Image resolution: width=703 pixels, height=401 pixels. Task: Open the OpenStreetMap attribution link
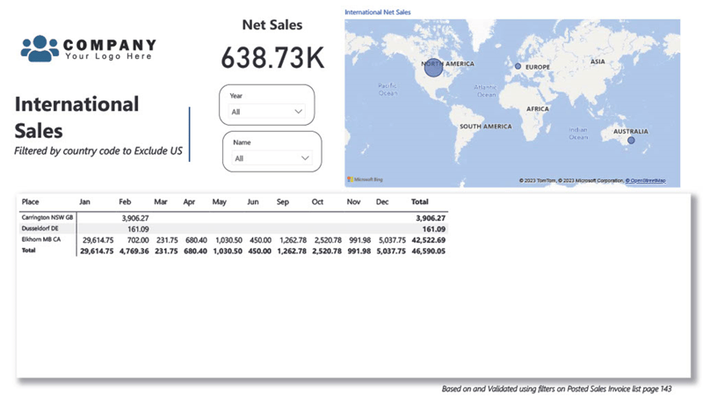646,180
